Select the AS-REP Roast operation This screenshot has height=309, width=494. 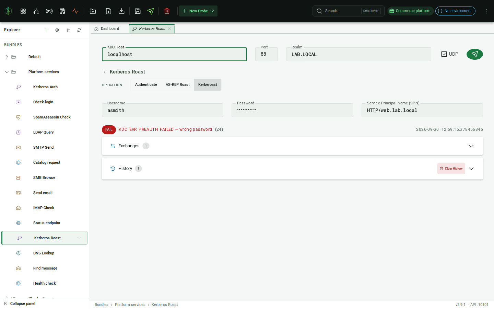point(178,85)
